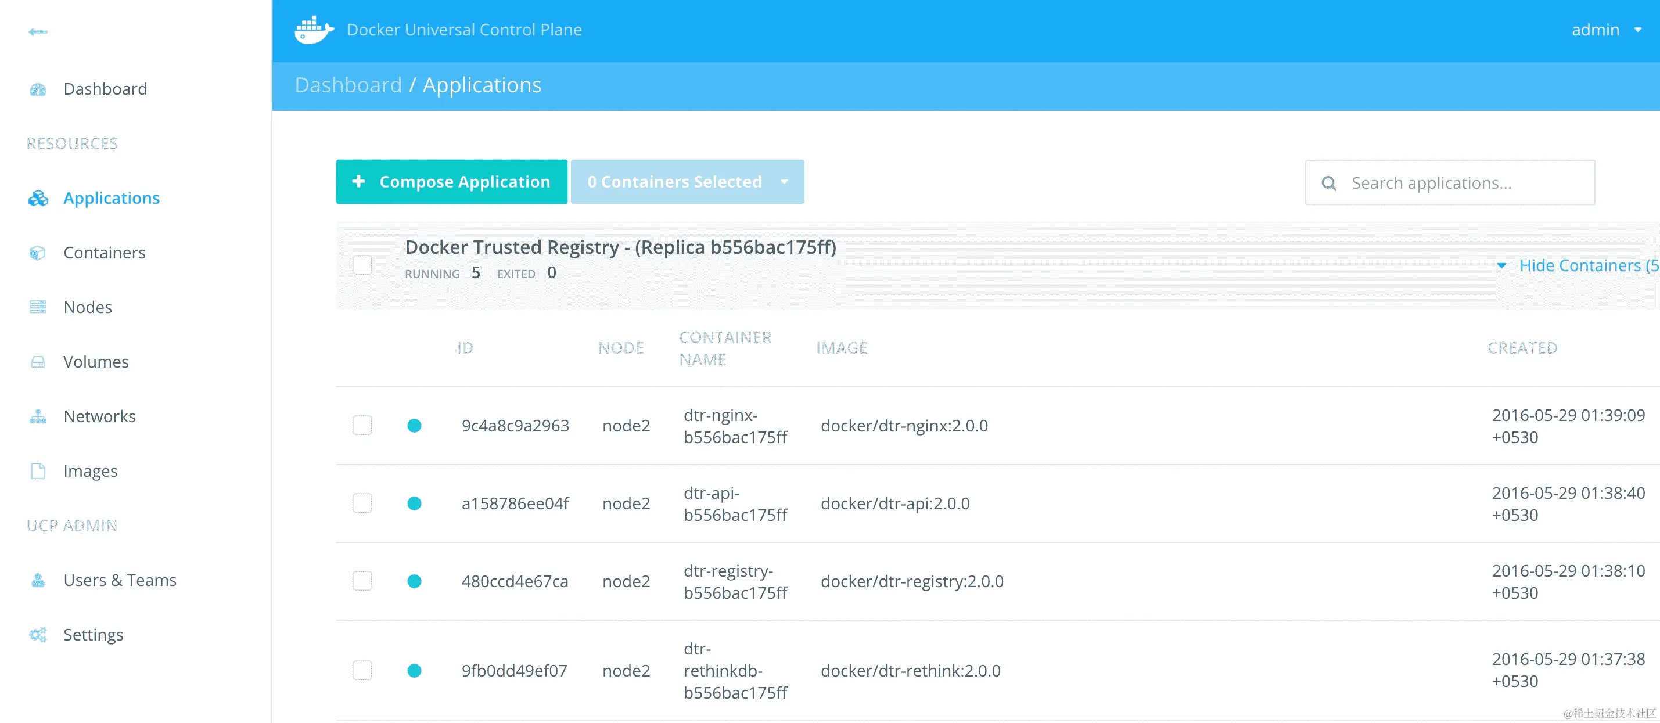This screenshot has width=1660, height=723.
Task: Click the back arrow at top left
Action: (x=39, y=31)
